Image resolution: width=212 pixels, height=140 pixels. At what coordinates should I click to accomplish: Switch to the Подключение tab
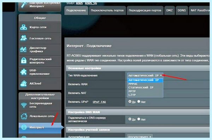pos(76,10)
